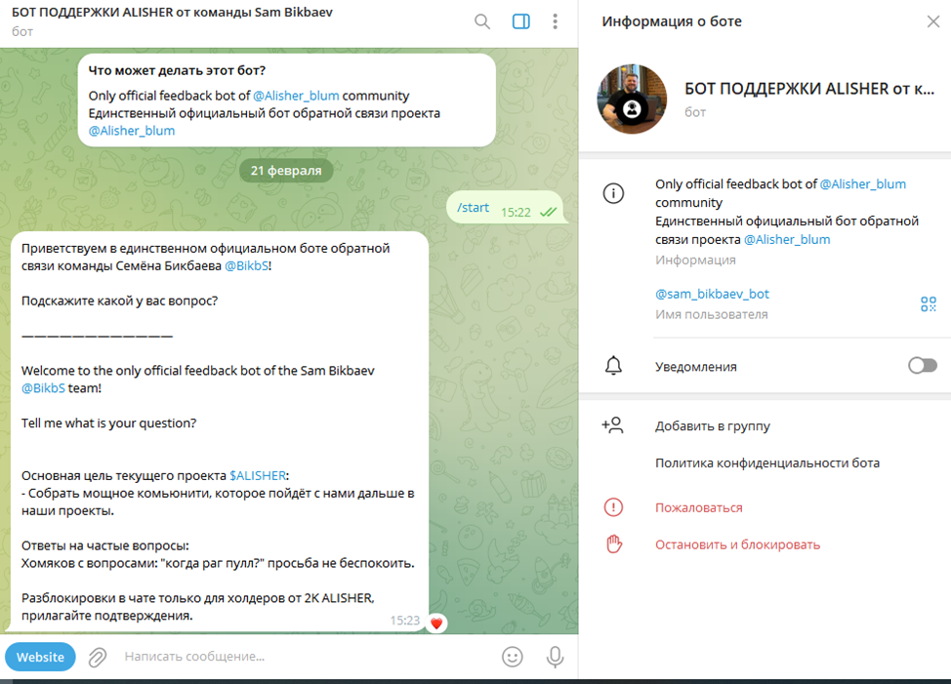
Task: Click the Что может делать этот бот? heading
Action: (177, 70)
